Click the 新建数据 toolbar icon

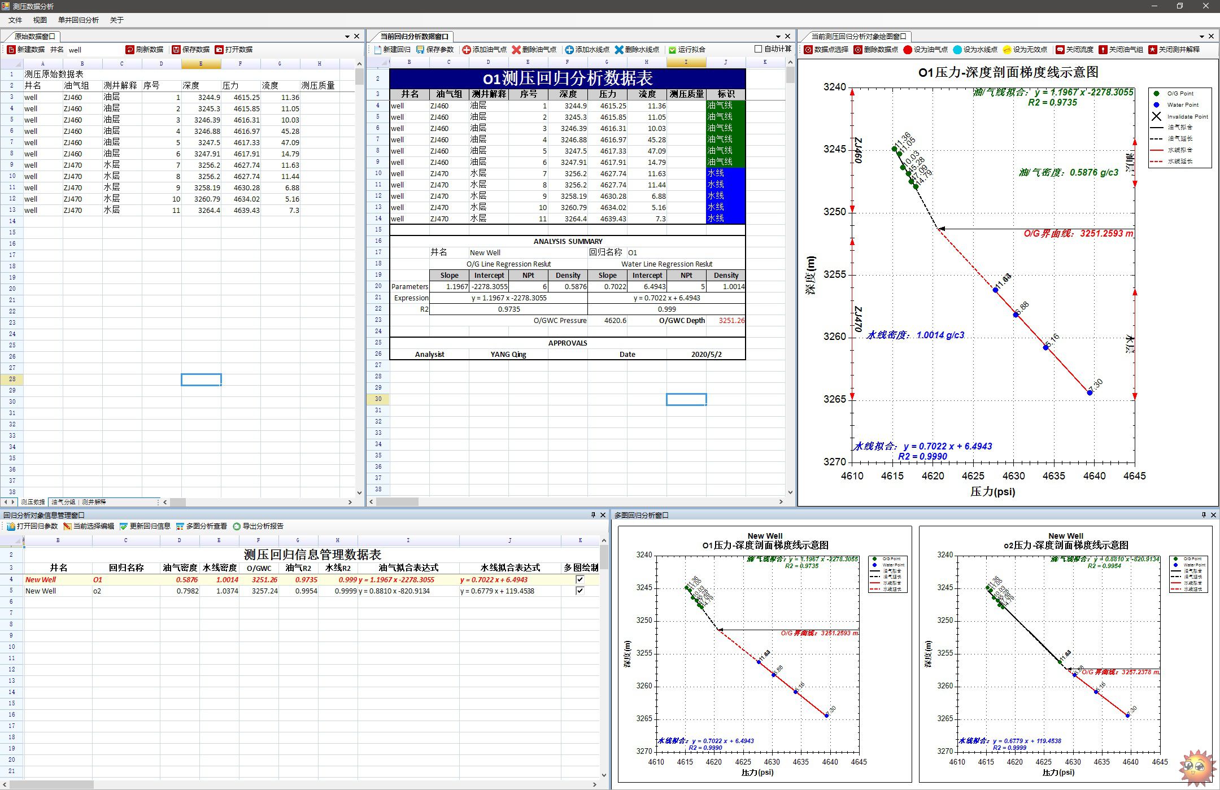coord(11,50)
